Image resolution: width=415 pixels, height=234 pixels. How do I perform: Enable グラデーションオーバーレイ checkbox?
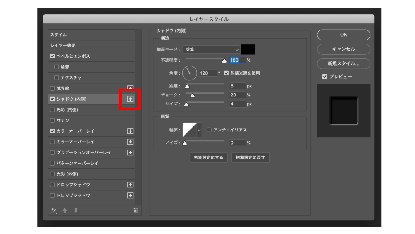coord(52,152)
